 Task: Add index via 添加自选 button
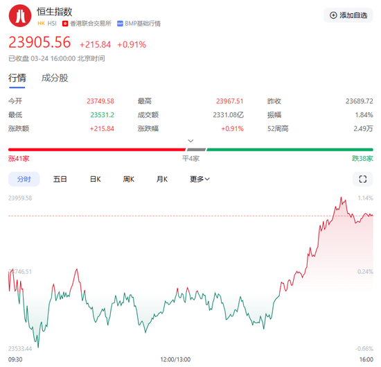(348, 15)
